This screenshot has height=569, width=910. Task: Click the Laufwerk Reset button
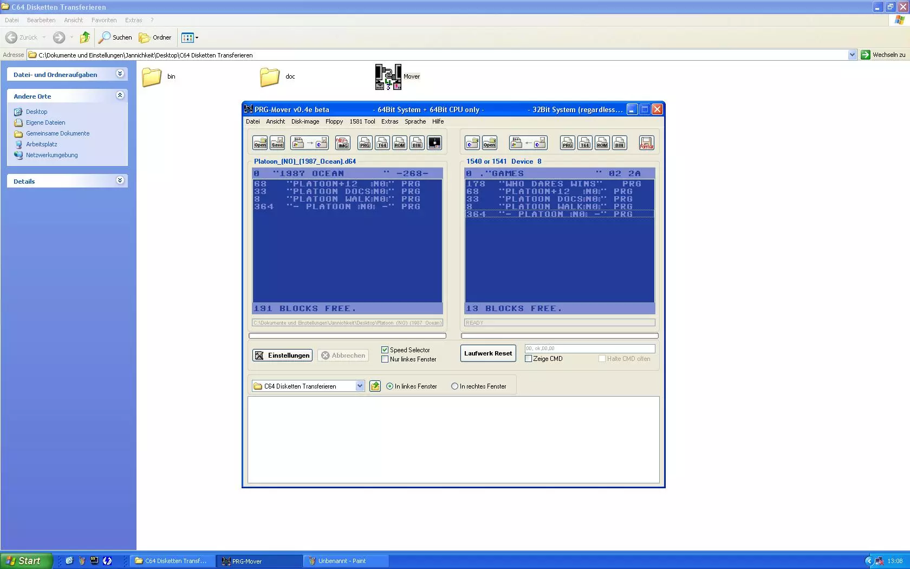pos(487,353)
